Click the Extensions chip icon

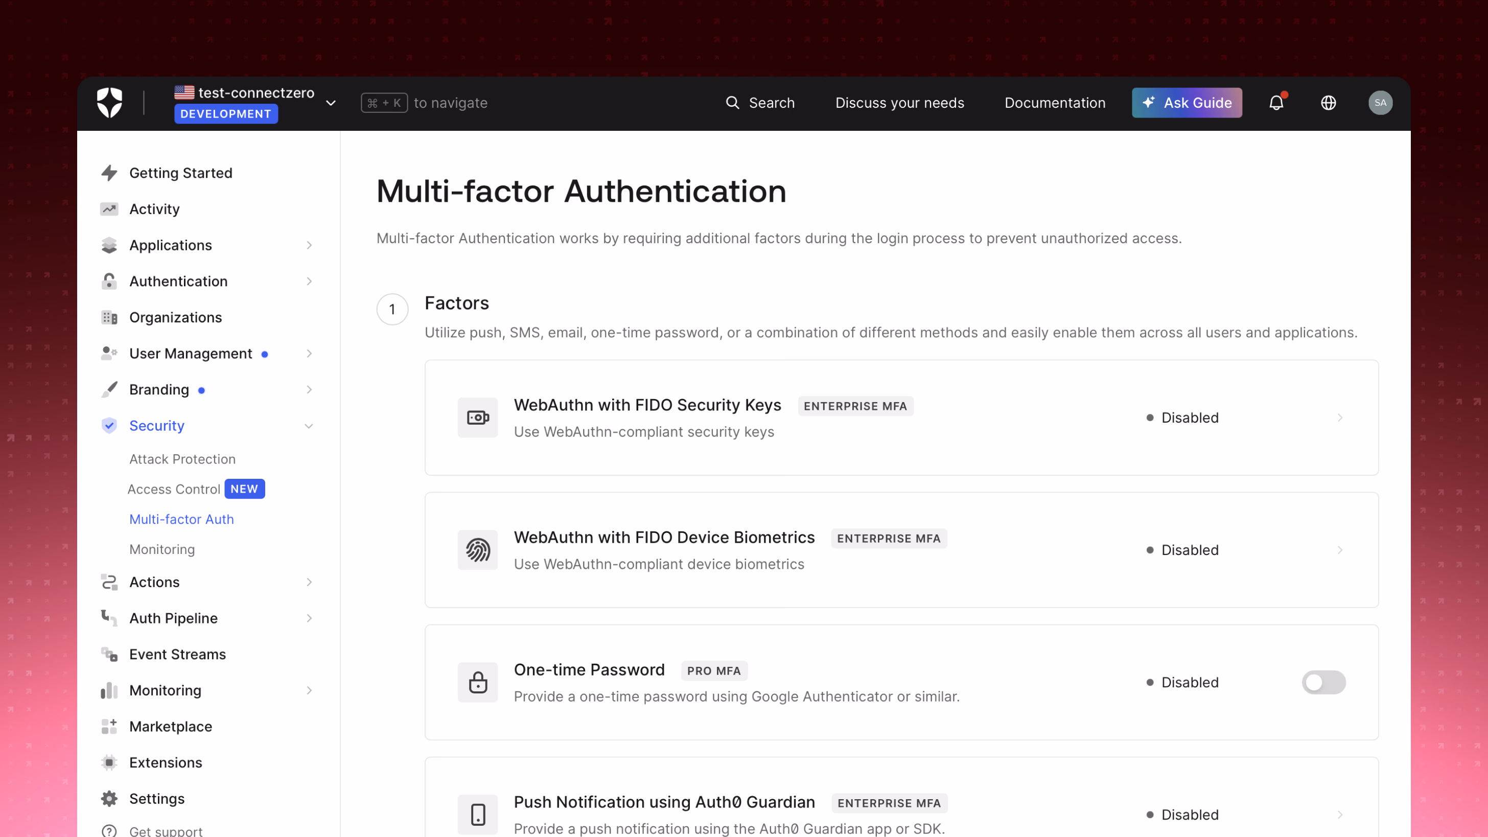tap(109, 762)
